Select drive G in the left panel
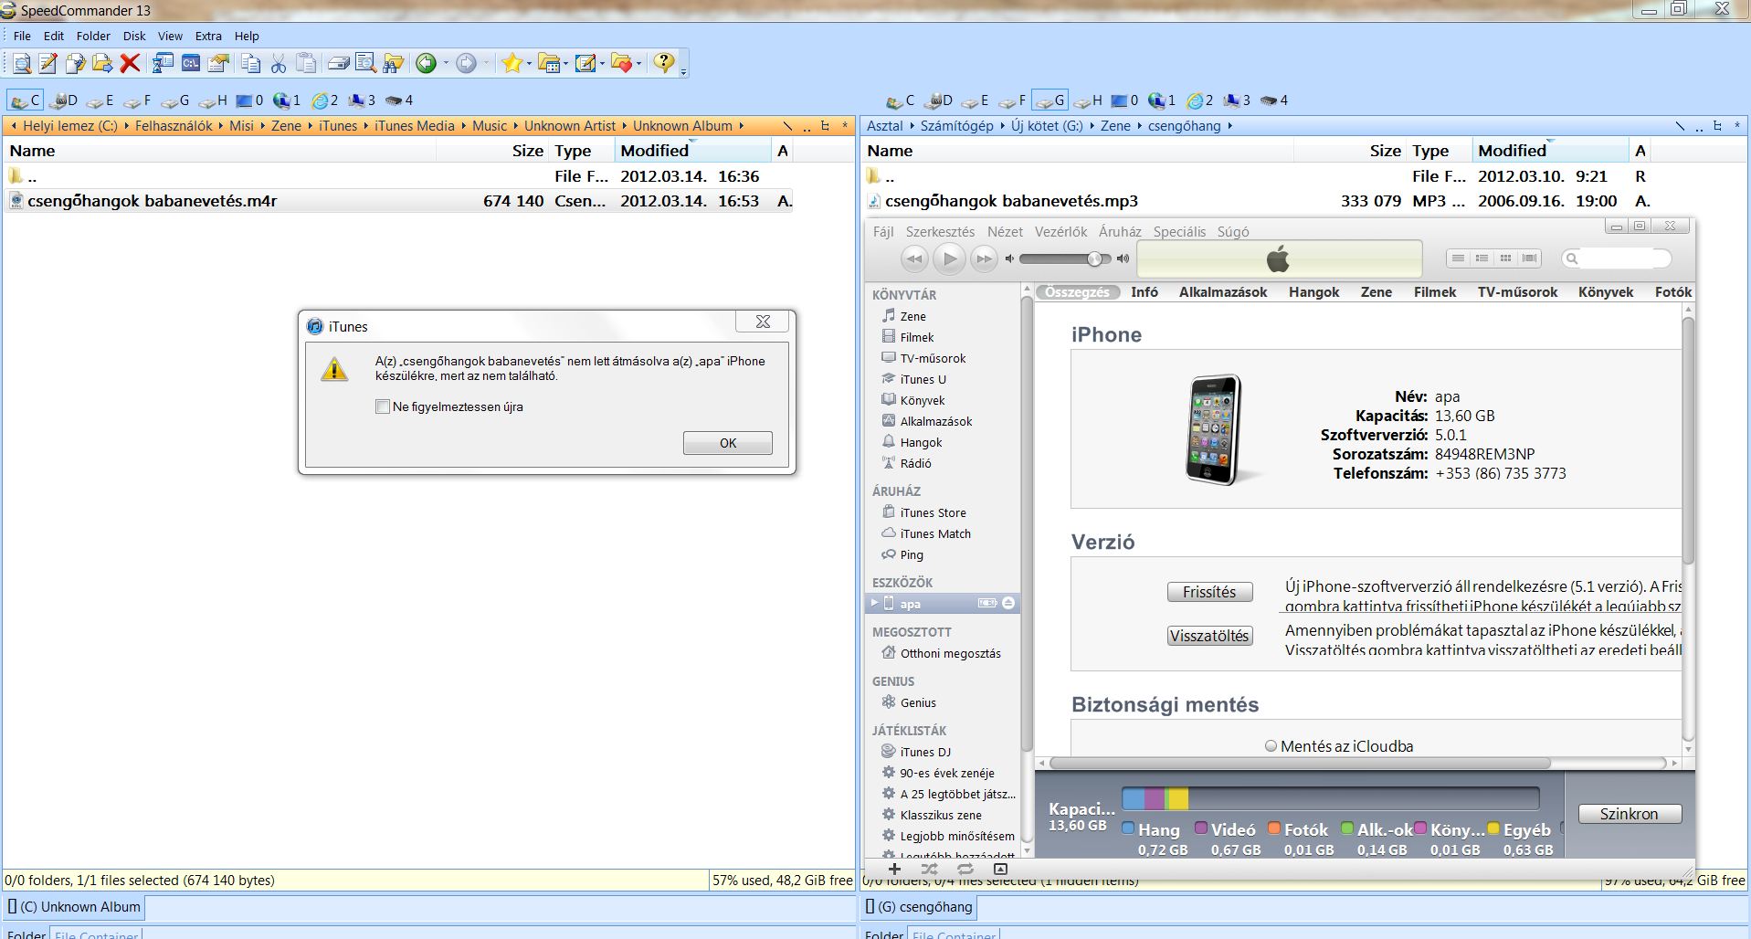 174,100
